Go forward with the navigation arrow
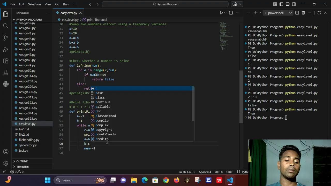 [97, 4]
